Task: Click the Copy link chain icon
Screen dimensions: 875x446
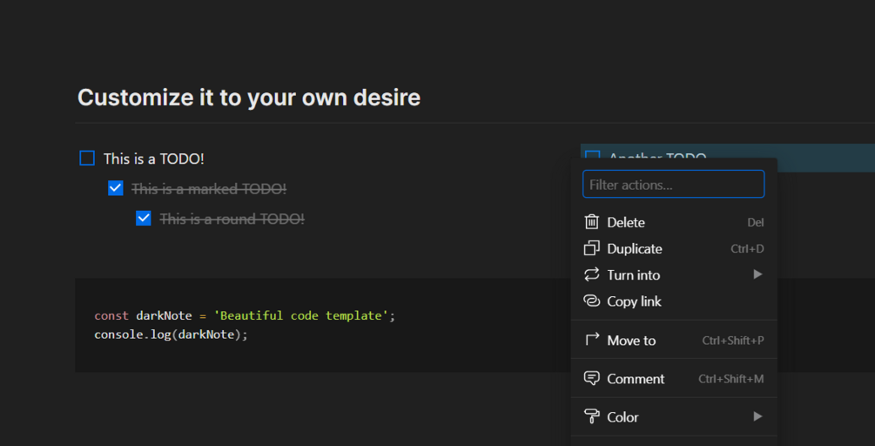Action: (x=592, y=301)
